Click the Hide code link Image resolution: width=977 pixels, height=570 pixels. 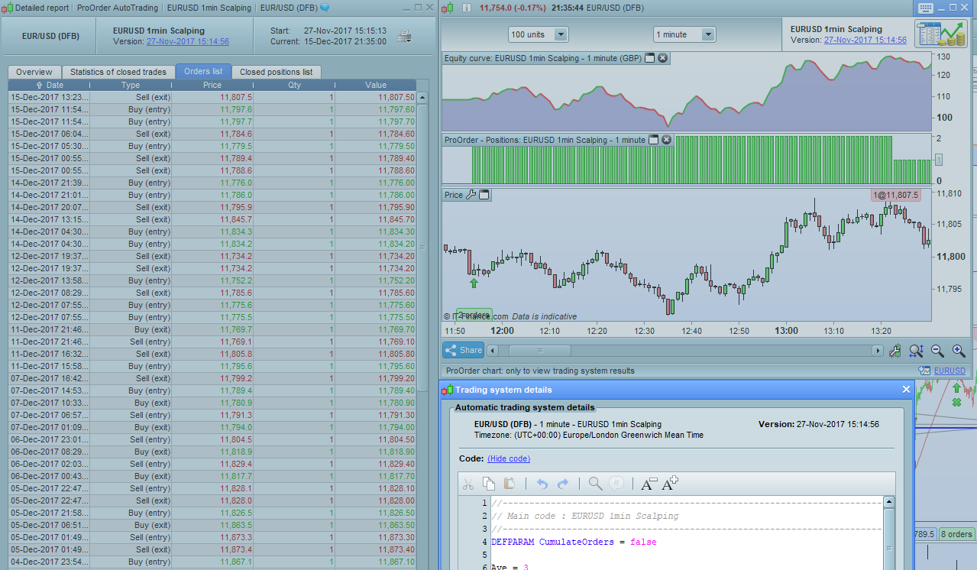point(508,458)
